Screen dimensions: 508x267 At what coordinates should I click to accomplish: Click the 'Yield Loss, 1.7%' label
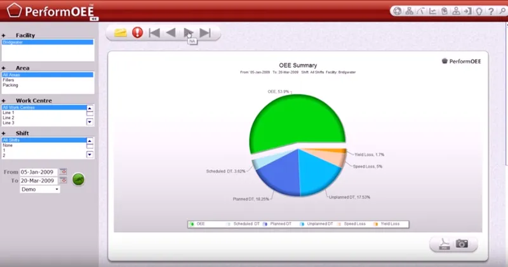click(370, 155)
